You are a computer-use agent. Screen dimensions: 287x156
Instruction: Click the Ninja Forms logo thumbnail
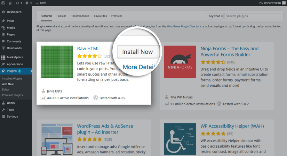[180, 62]
